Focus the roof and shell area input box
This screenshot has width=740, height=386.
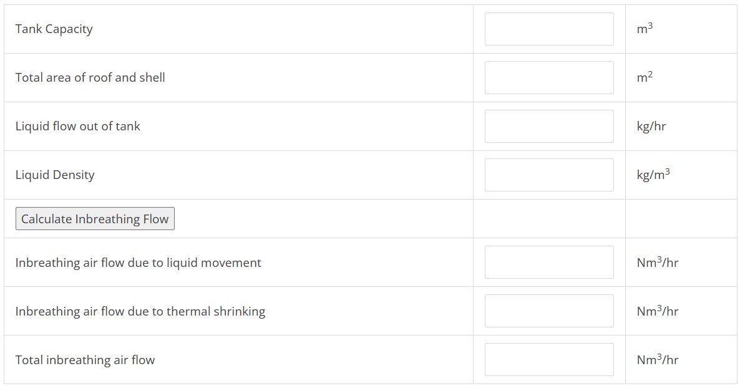pyautogui.click(x=549, y=78)
